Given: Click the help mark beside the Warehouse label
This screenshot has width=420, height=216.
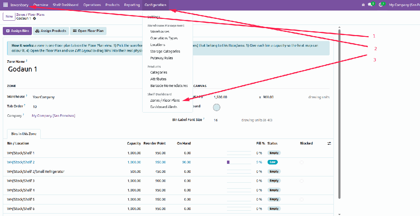Looking at the screenshot, I should click(x=27, y=96).
